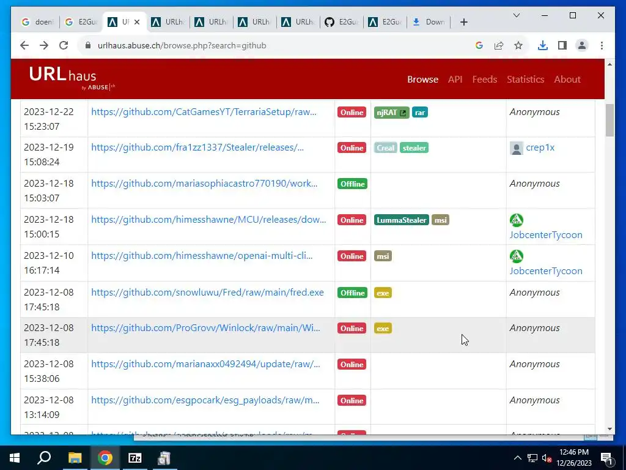Open the Windows notification center
The height and width of the screenshot is (470, 626).
(x=606, y=458)
